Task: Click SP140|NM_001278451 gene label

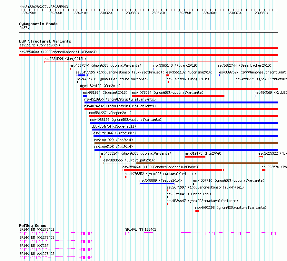Action: pos(37,229)
